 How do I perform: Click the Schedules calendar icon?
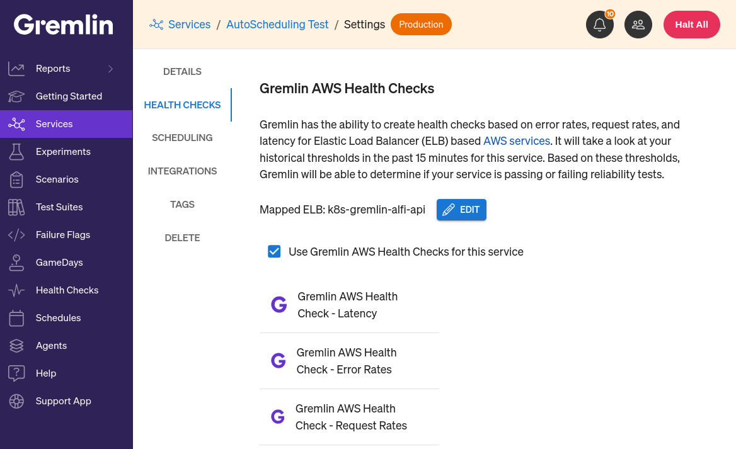coord(16,317)
